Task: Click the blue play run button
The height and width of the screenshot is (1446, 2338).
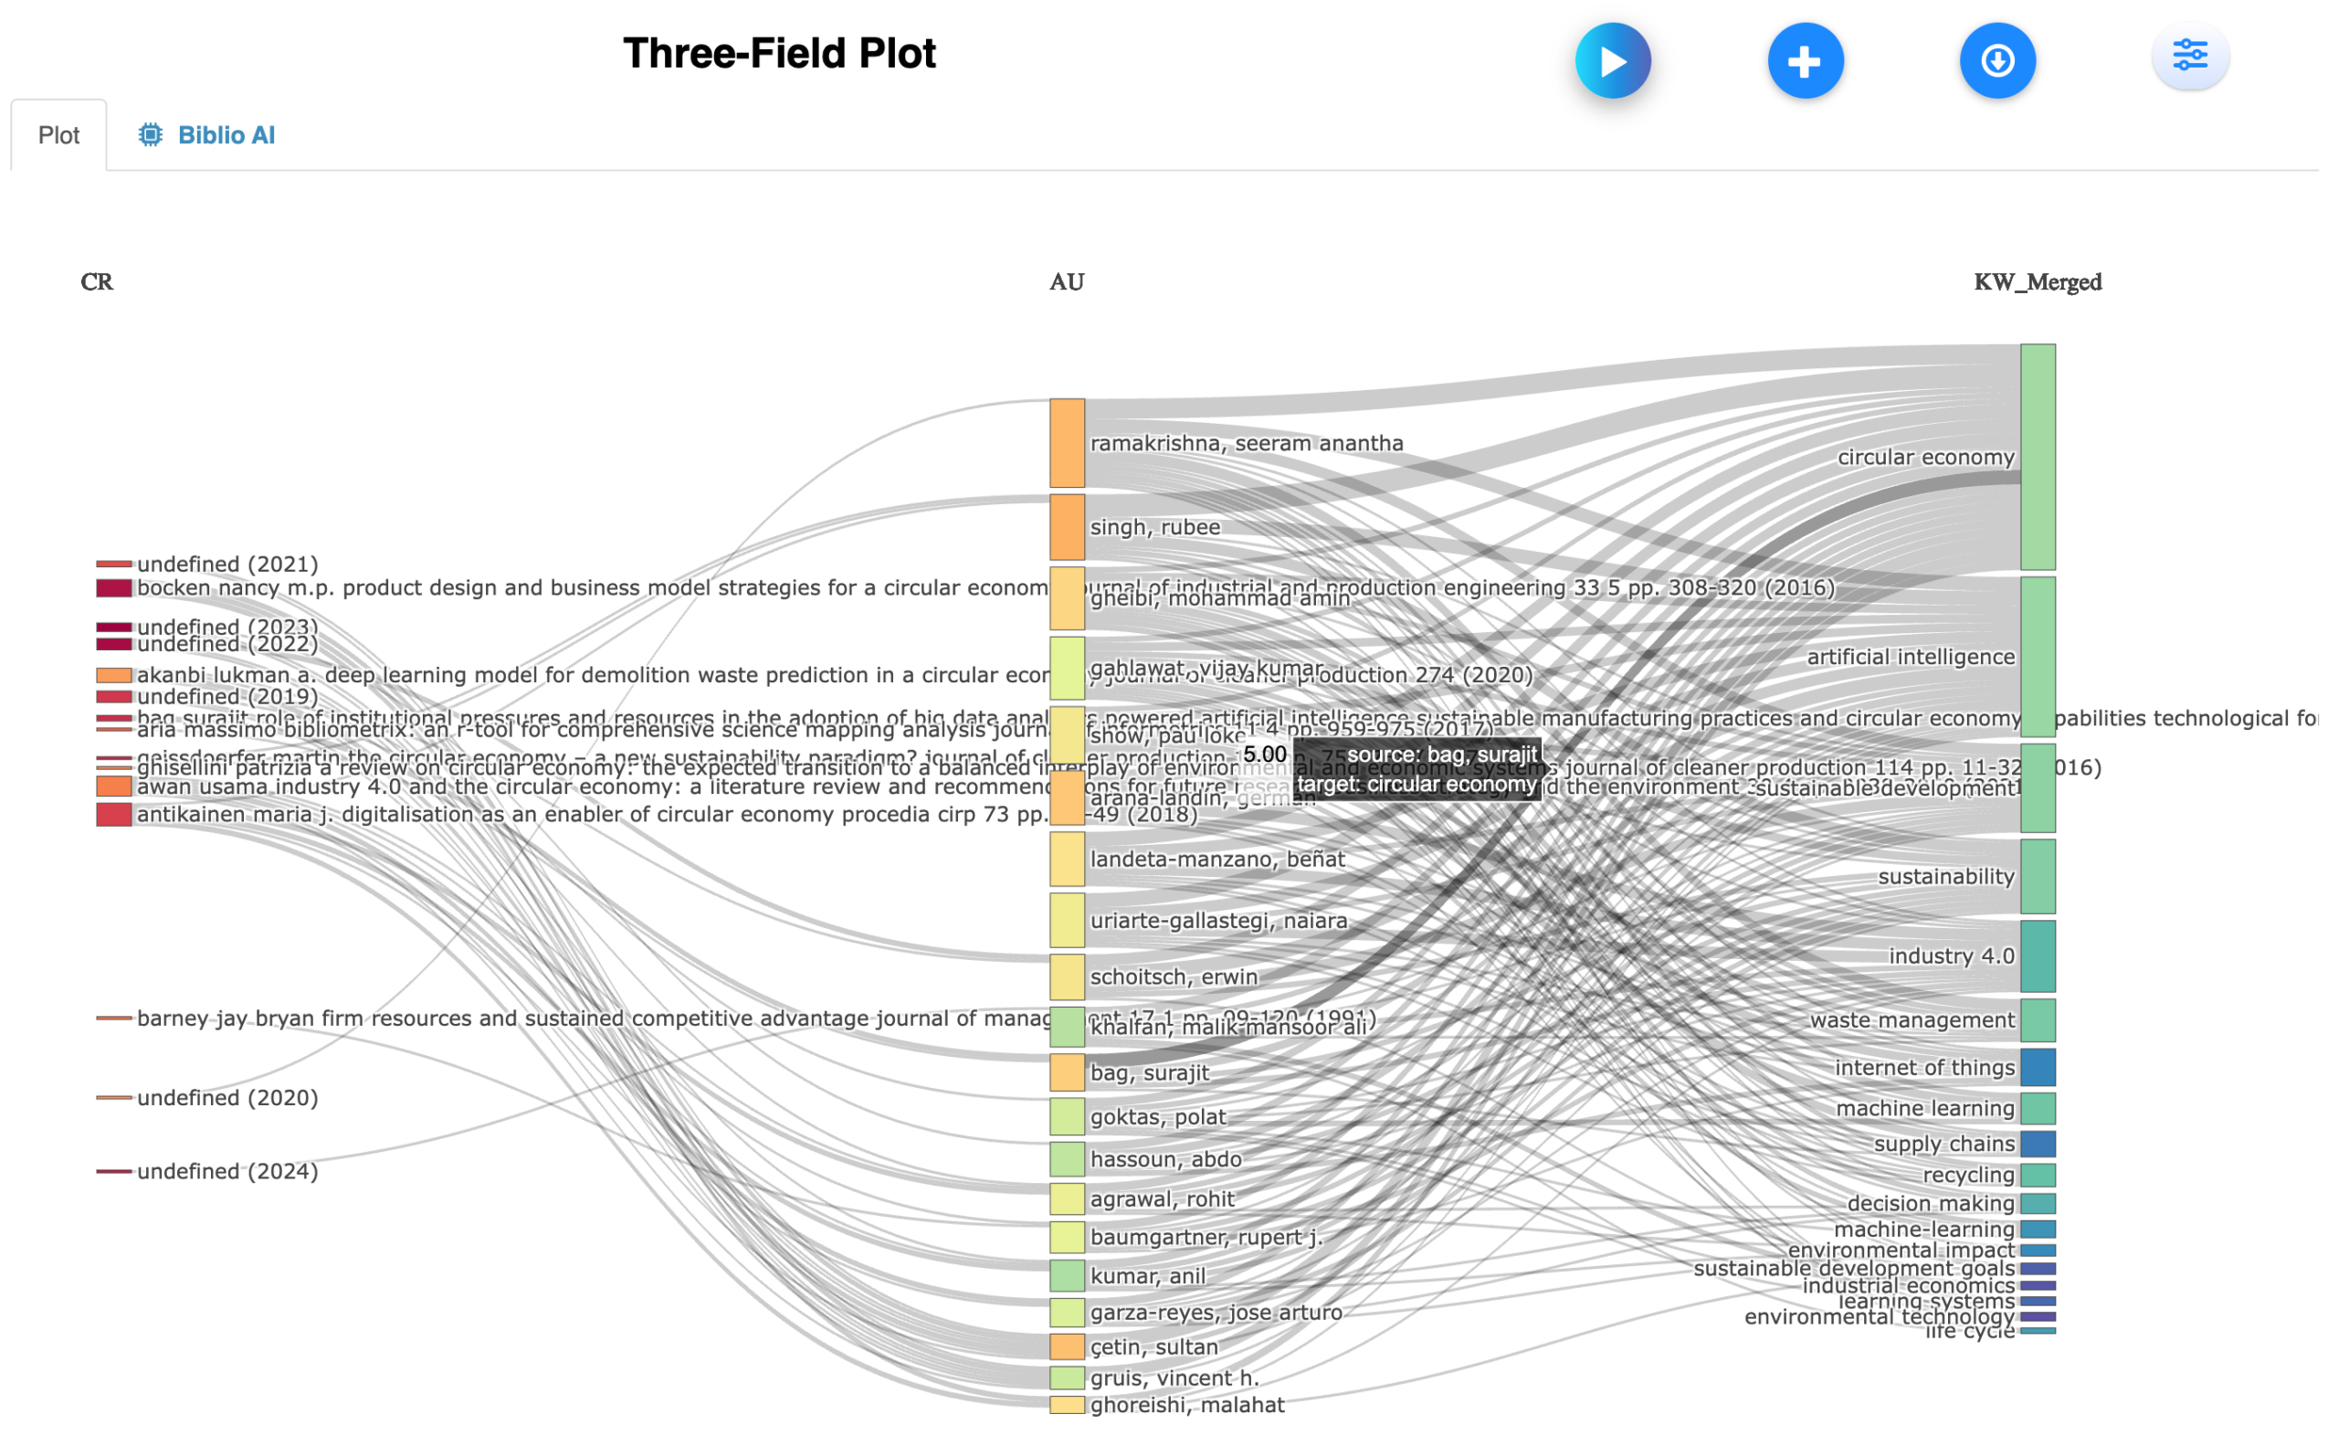Action: coord(1612,61)
